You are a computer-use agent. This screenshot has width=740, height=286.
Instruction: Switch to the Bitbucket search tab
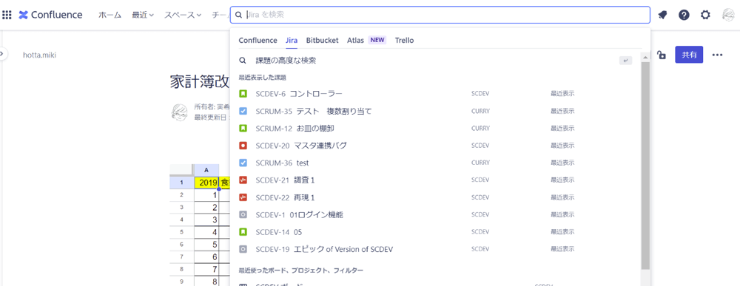click(323, 40)
